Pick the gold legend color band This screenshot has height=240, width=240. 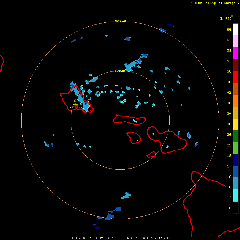235,113
